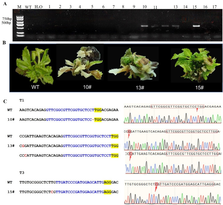Image resolution: width=223 pixels, height=205 pixels.
Task: Click the T1 target heading
Action: point(22,100)
